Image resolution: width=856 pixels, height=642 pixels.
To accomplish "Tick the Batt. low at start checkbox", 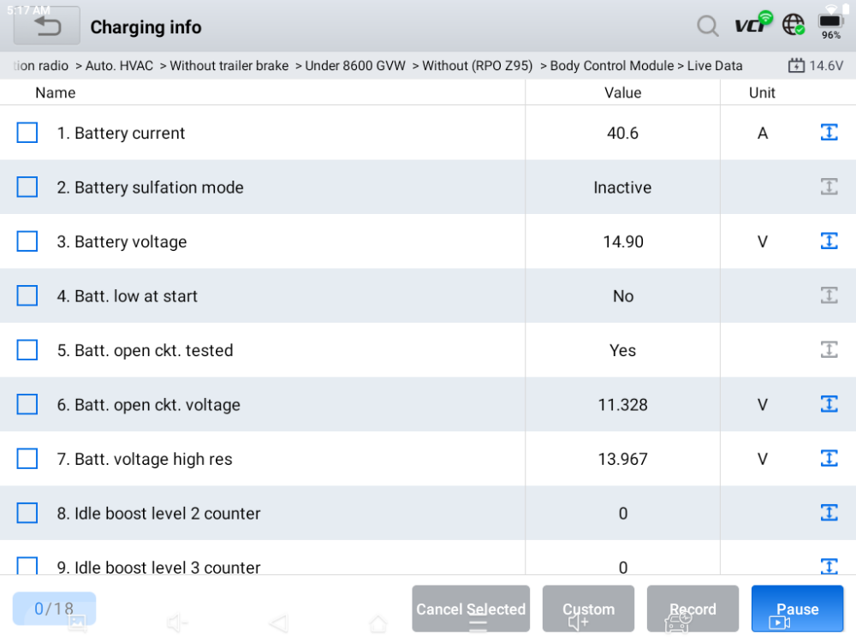I will click(27, 295).
